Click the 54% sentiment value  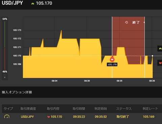coord(5,19)
